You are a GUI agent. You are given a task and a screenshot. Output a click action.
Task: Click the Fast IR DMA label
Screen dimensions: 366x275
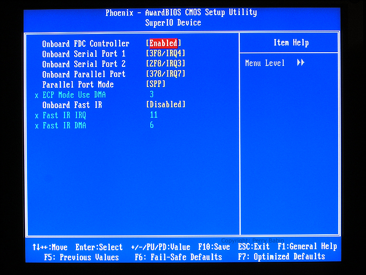[64, 126]
